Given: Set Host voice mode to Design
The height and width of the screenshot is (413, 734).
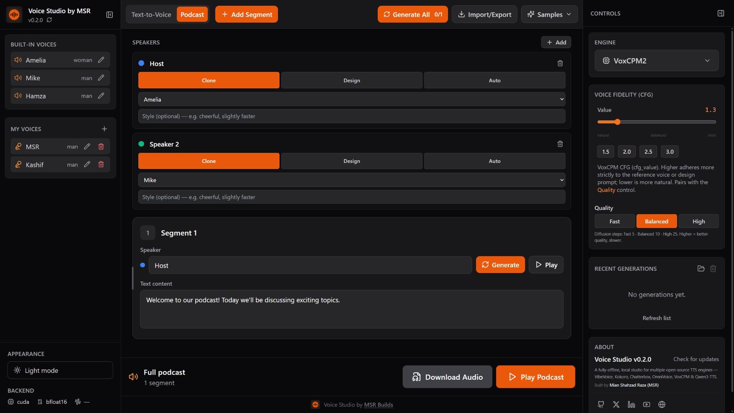Looking at the screenshot, I should [352, 80].
